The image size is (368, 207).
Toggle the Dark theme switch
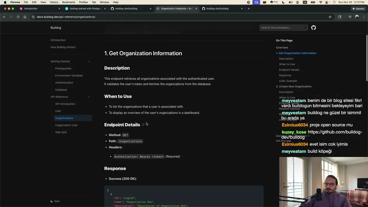point(55,201)
